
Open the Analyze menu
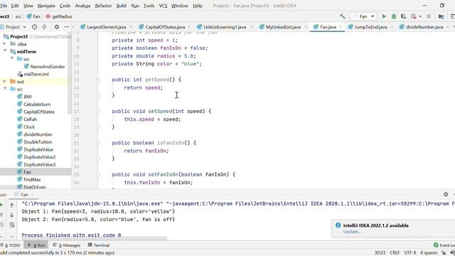coord(82,6)
